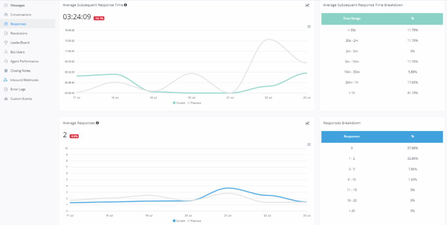
Task: Click the Inbound Webhooks icon
Action: point(6,80)
